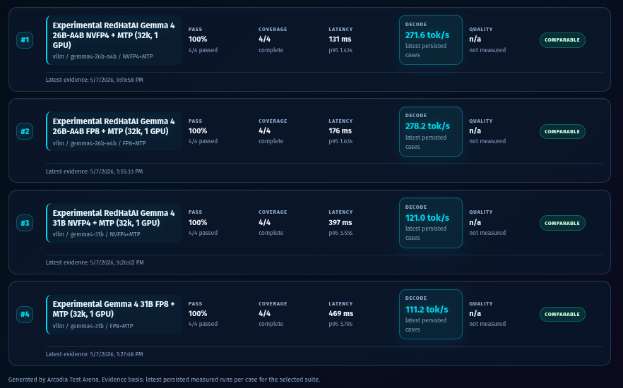Click vllm / gemma4-31b / NVFP4+MTP subtitle
This screenshot has width=623, height=388.
(x=96, y=234)
